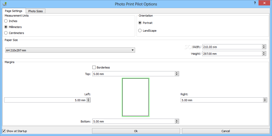Select the Inches radio button
This screenshot has height=136, width=272.
tap(6, 21)
